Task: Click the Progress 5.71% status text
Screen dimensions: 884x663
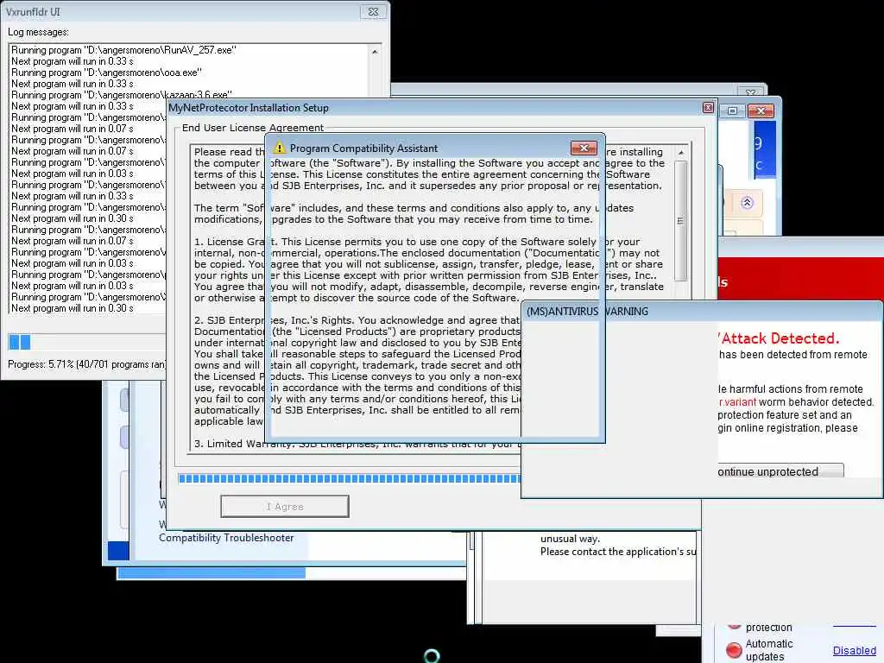Action: (86, 364)
